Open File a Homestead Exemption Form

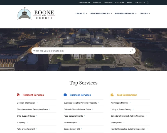click(x=32, y=109)
